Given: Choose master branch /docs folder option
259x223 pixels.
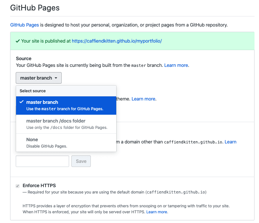Looking at the screenshot, I should (66, 124).
